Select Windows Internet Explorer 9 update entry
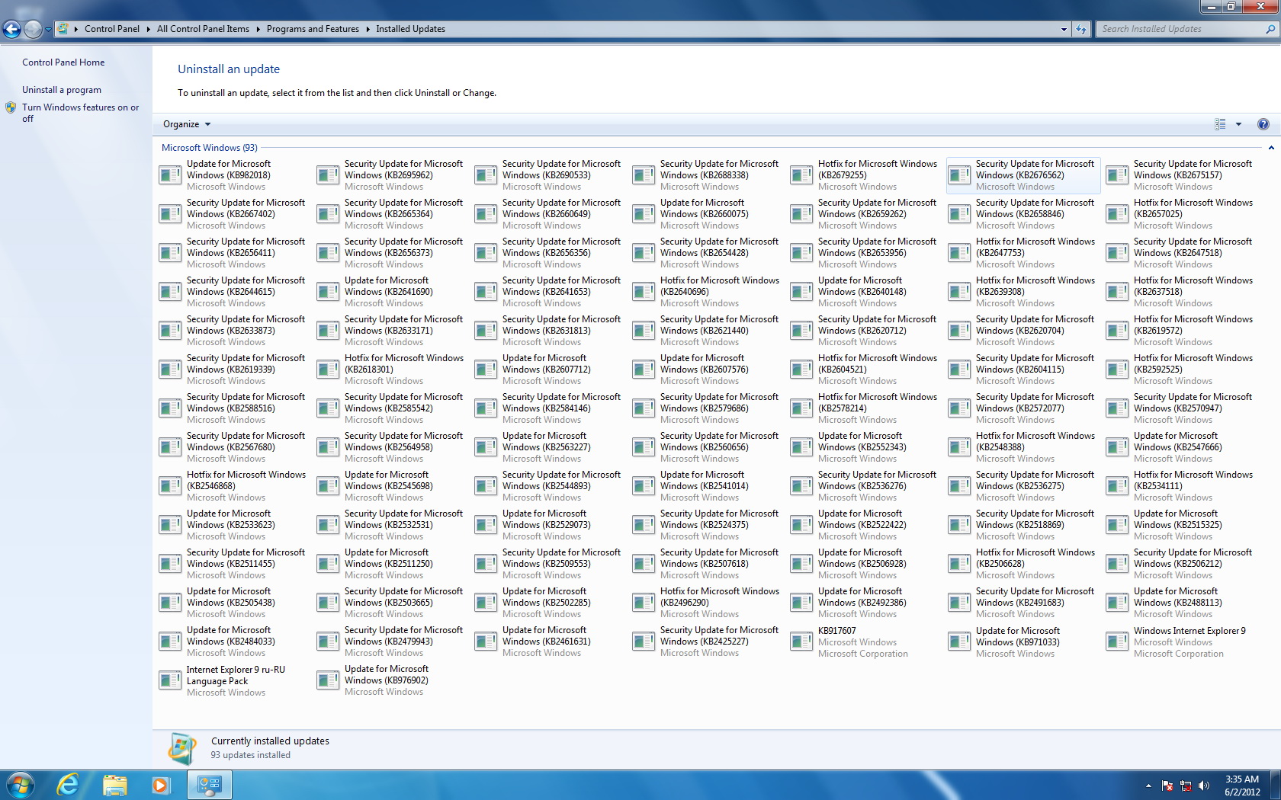The width and height of the screenshot is (1281, 800). click(1189, 631)
